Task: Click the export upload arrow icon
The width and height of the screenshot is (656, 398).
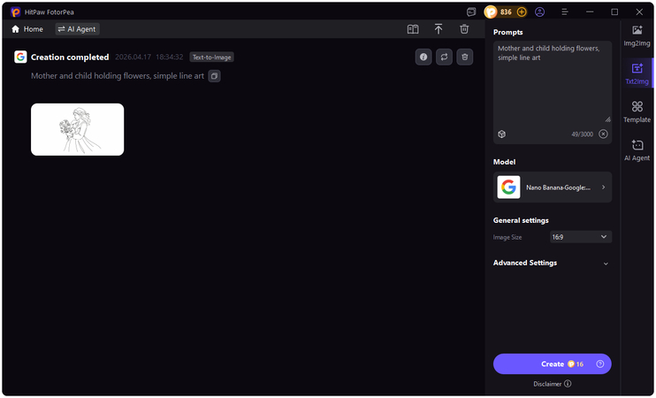Action: tap(438, 29)
